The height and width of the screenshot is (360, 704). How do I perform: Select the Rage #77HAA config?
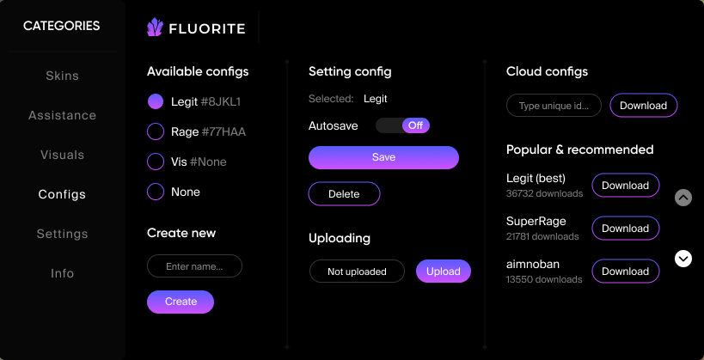[156, 131]
